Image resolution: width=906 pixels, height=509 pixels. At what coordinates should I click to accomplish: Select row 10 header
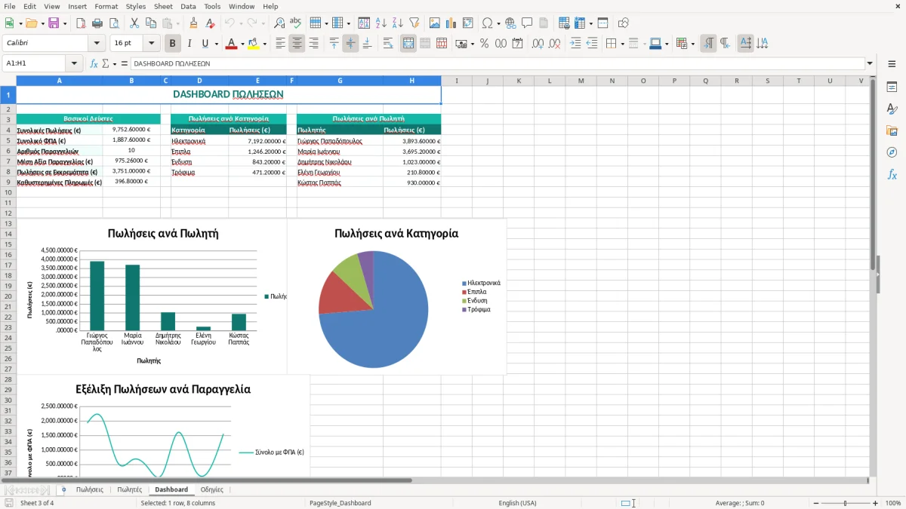pyautogui.click(x=8, y=192)
